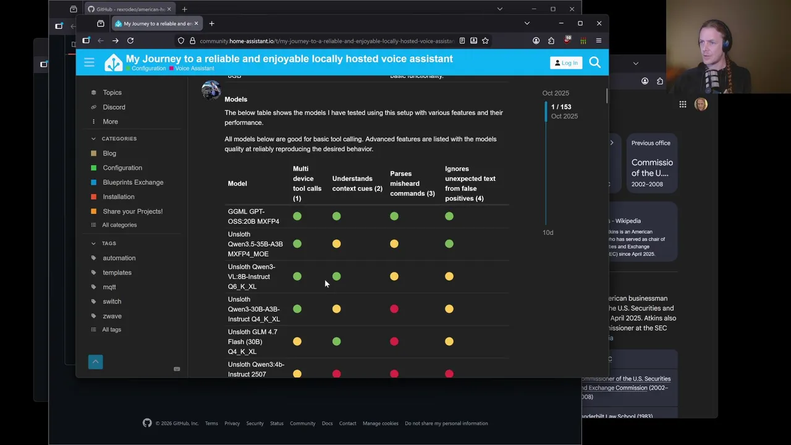Click the topic timeline scroller handle
Screen dimensions: 791x445
click(546, 111)
